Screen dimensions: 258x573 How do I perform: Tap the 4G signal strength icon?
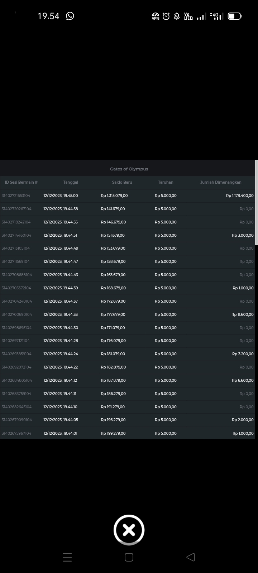(x=216, y=16)
